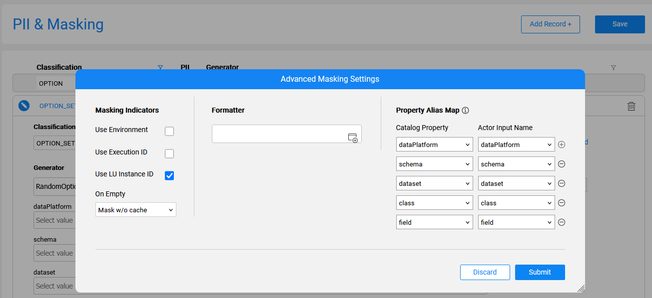Check the Use Execution ID box

point(169,153)
